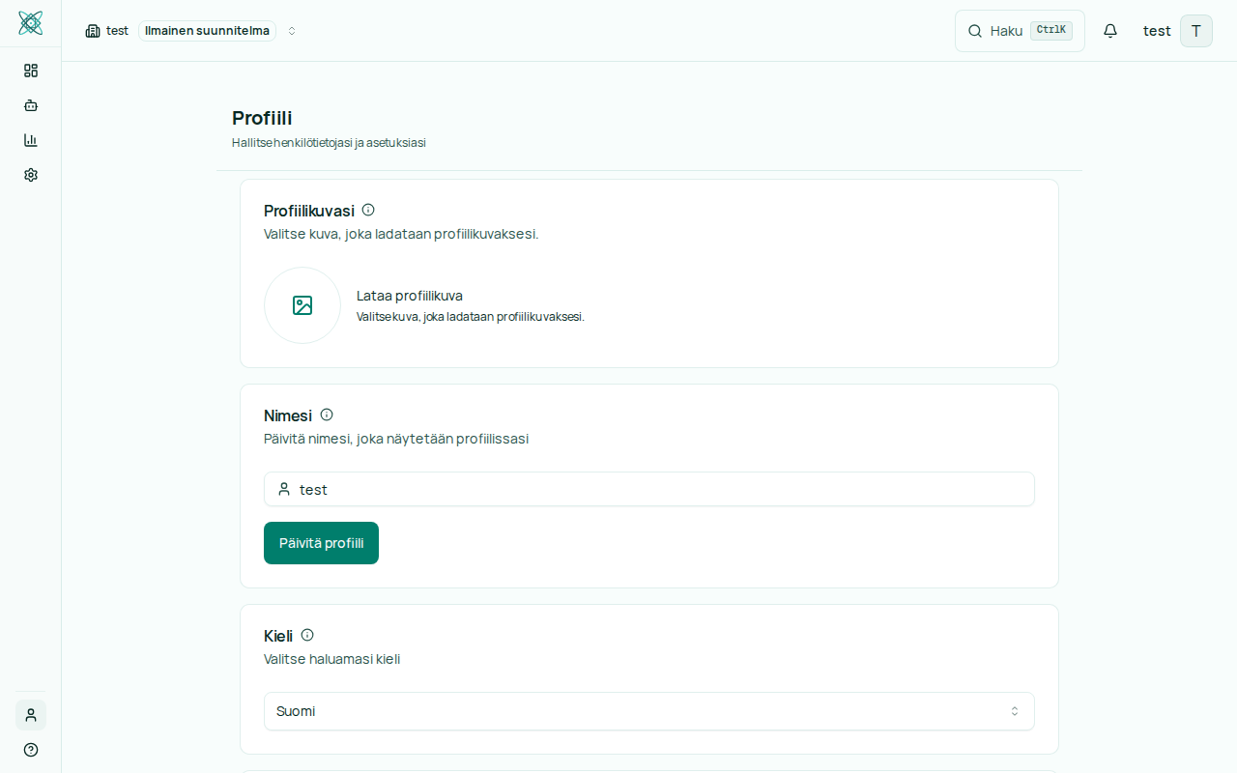Open the Suomi language dropdown
1237x773 pixels.
coord(648,711)
